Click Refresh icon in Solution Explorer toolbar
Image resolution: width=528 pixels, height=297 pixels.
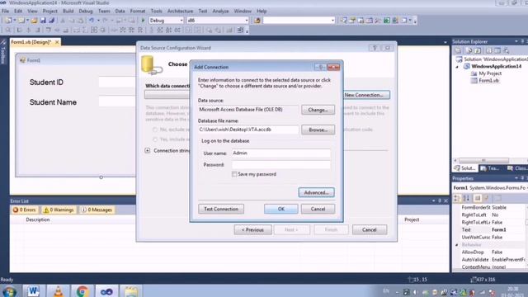(478, 51)
